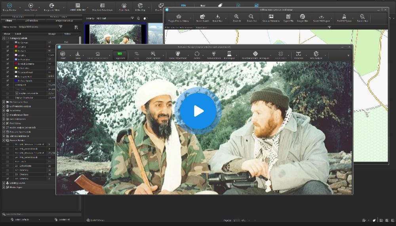This screenshot has width=396, height=226.
Task: Toggle checkbox of red swatch category row
Action: pos(8,47)
